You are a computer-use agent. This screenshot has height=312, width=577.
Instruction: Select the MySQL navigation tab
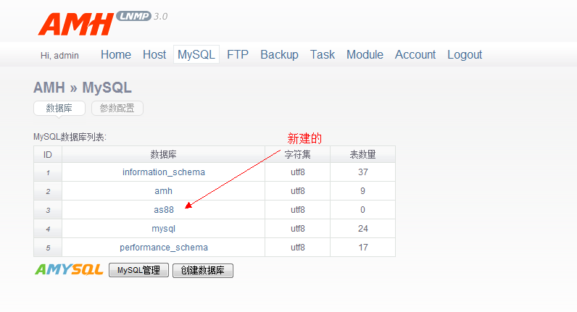point(196,55)
